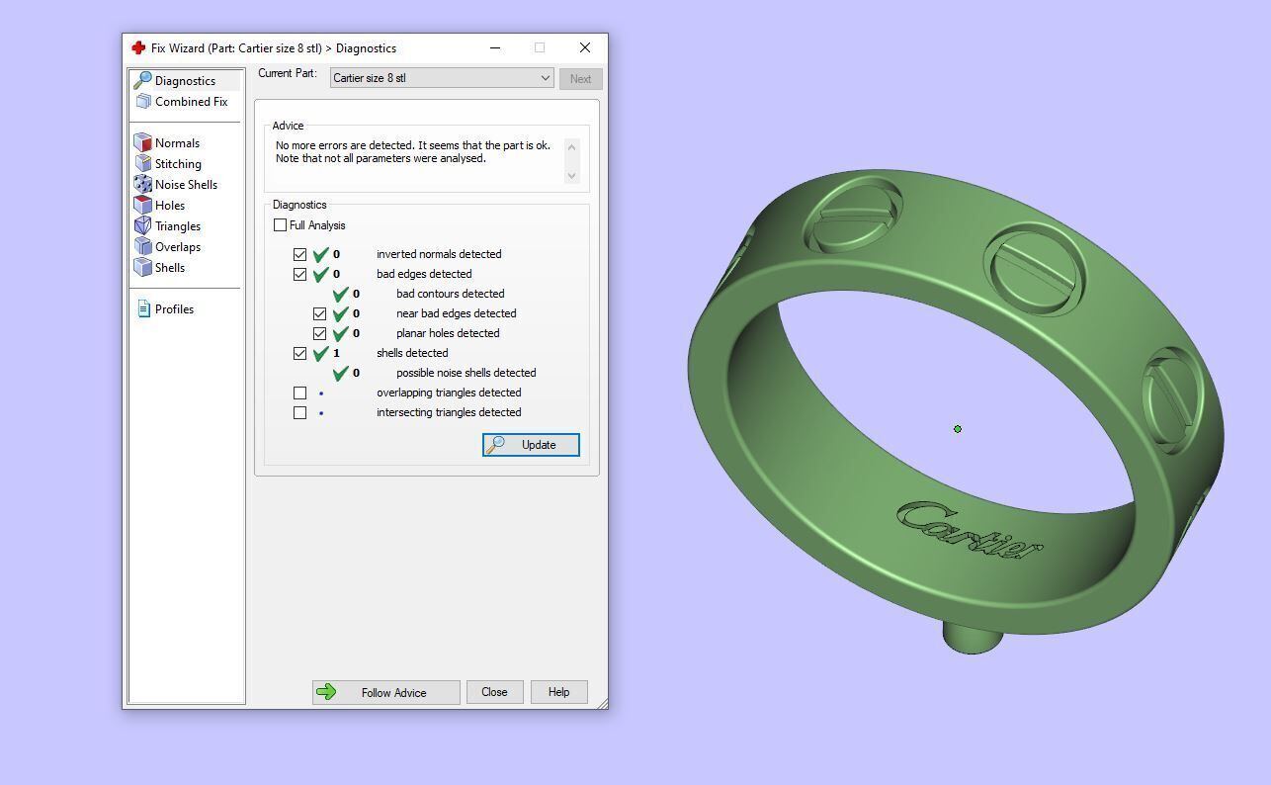Go to the Stitching page
This screenshot has width=1271, height=785.
click(x=178, y=164)
